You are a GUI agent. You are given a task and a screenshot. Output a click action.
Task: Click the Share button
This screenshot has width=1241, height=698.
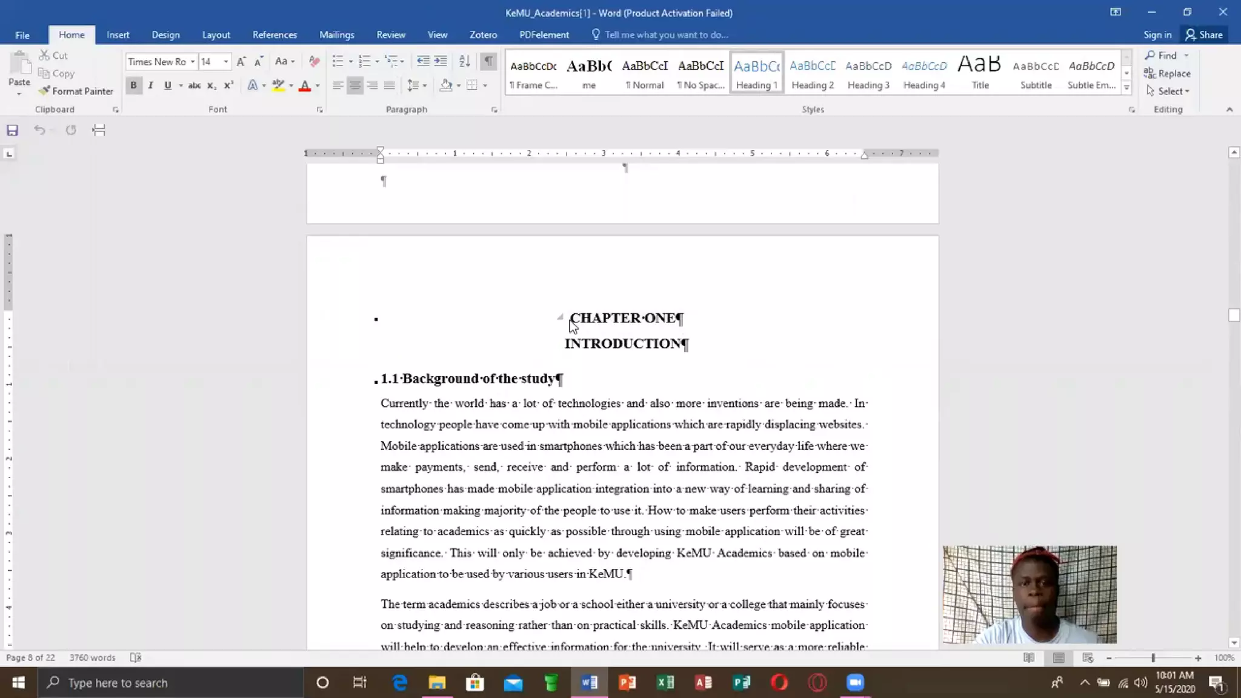[x=1205, y=35]
